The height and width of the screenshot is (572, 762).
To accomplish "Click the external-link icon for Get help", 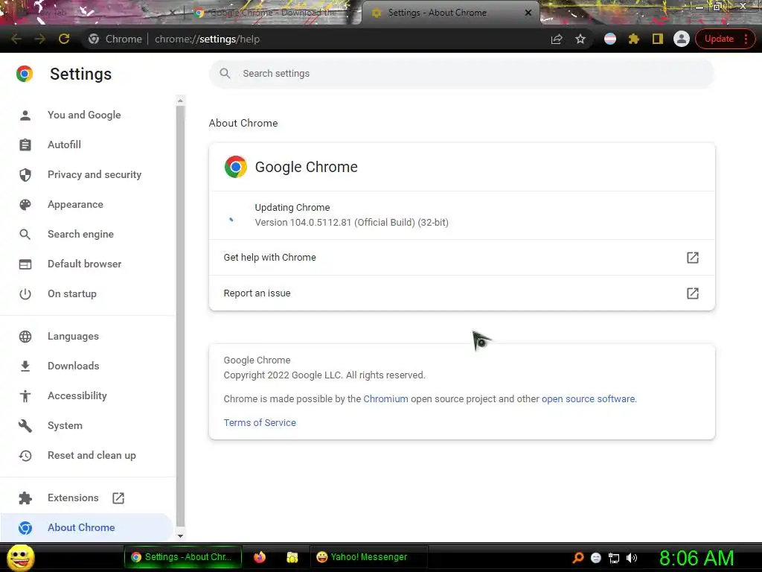I will [x=693, y=257].
